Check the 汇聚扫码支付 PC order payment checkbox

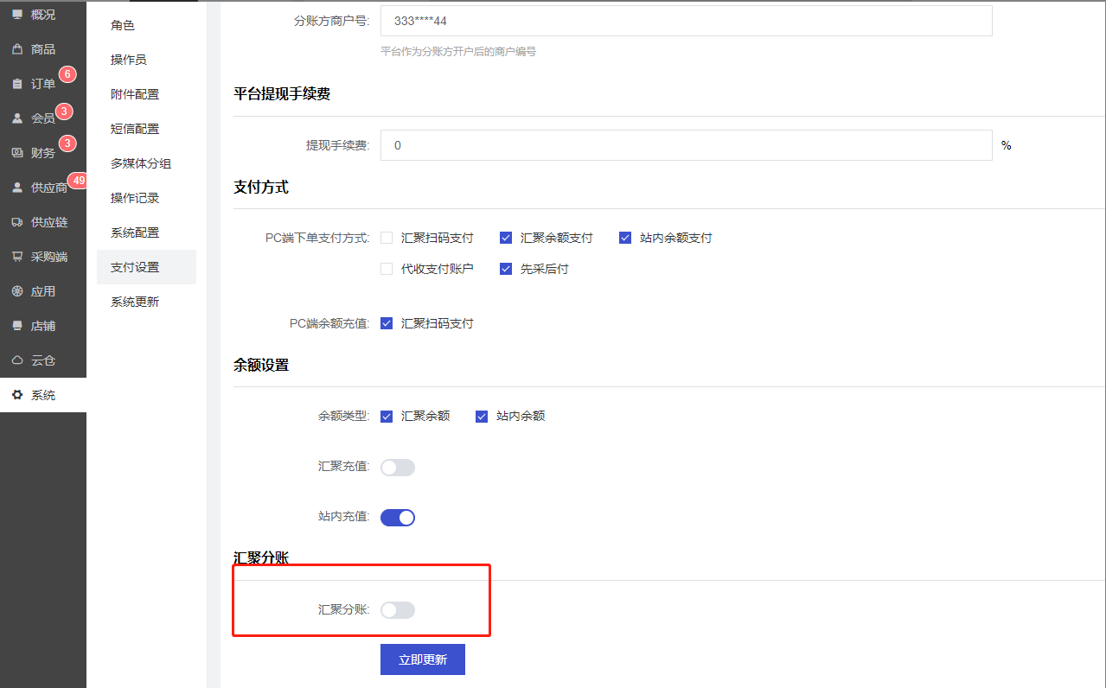coord(387,238)
